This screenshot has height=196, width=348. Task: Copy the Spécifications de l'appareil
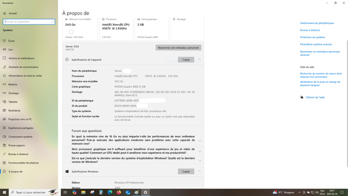point(186,59)
